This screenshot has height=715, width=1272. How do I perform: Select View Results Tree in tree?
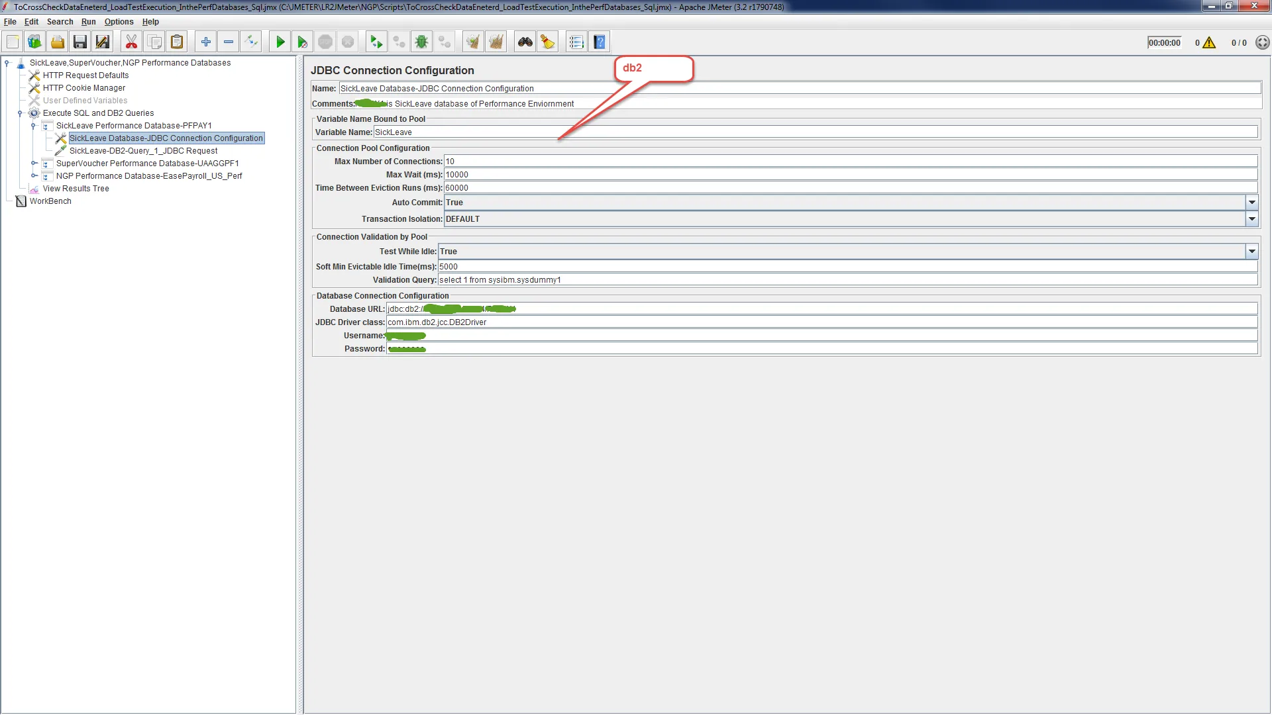coord(76,189)
